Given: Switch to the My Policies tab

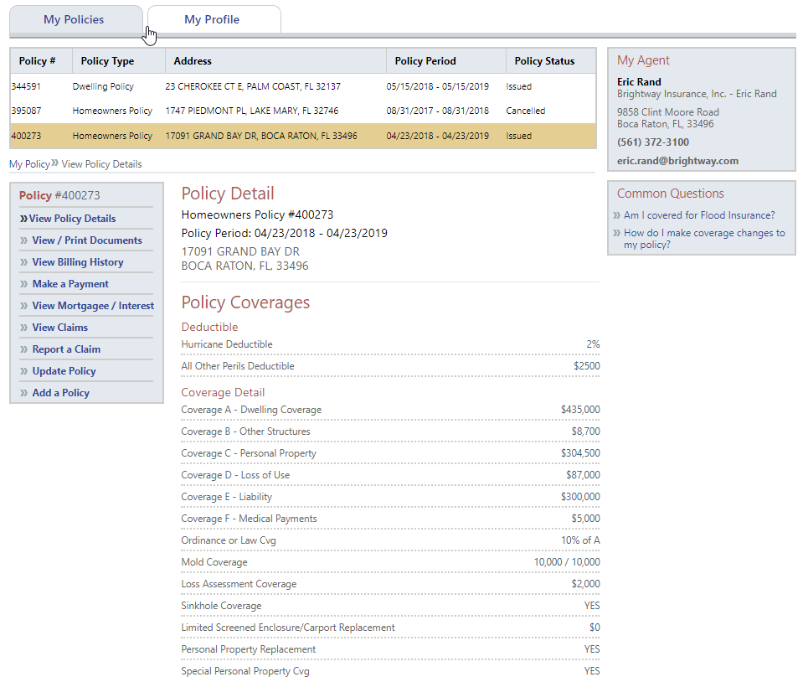Looking at the screenshot, I should pos(75,19).
